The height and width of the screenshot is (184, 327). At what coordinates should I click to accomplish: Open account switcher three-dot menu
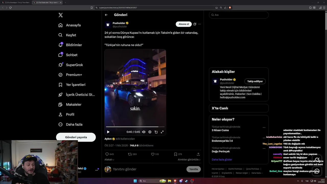(x=97, y=170)
